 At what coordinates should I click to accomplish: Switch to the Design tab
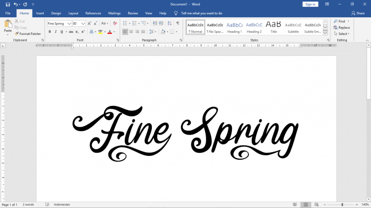click(56, 13)
